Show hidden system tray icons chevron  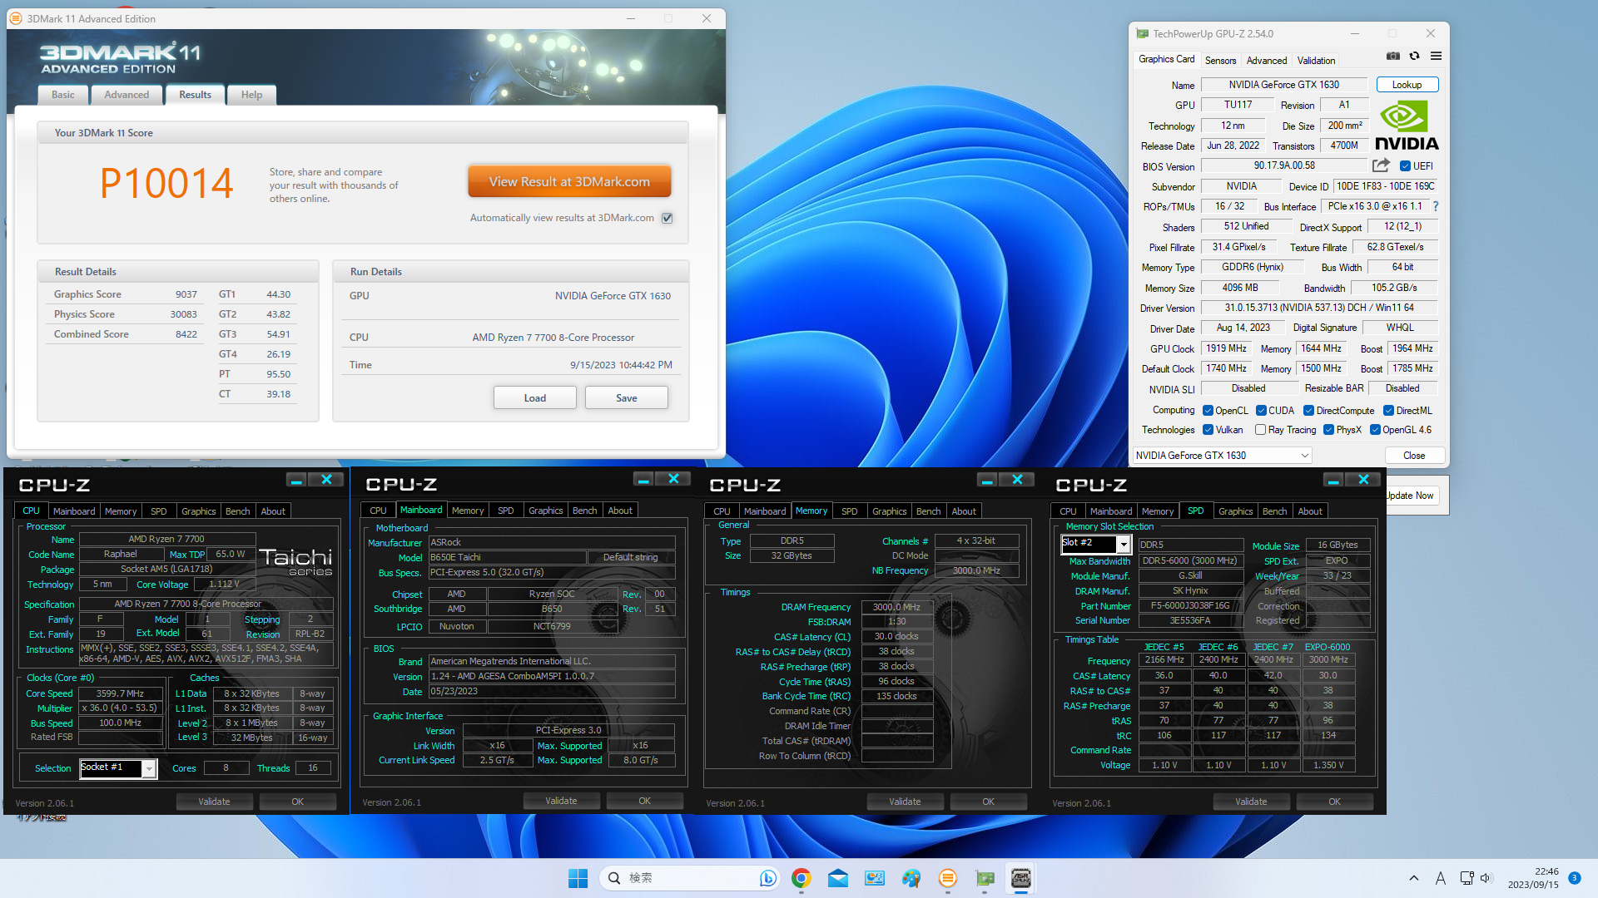point(1413,878)
